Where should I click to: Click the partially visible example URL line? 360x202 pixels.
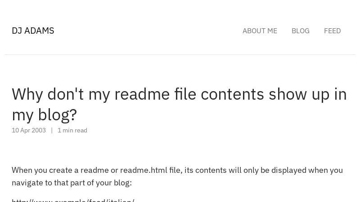(73, 200)
